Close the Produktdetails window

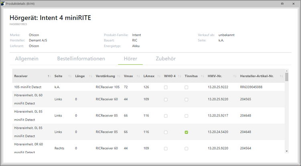(x=293, y=4)
